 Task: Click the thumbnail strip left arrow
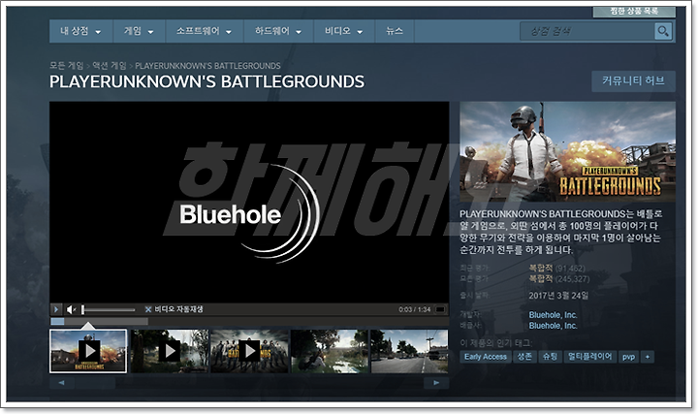point(61,382)
